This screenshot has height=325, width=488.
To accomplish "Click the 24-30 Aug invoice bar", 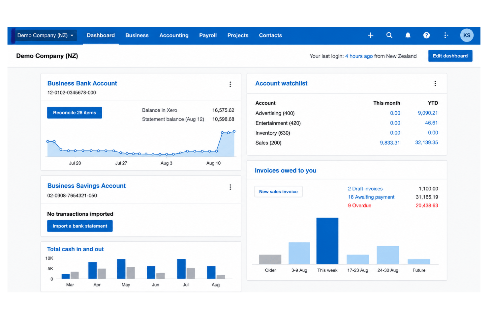I will coord(388,255).
